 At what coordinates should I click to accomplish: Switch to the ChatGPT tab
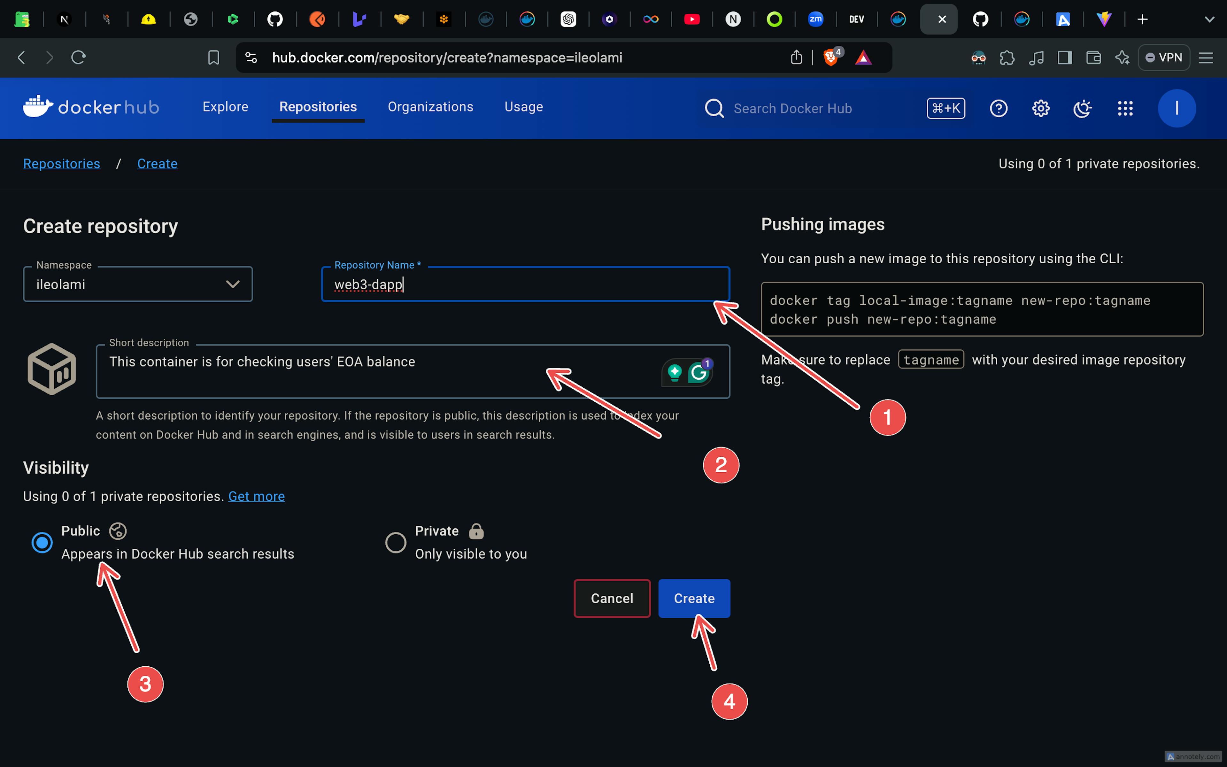click(568, 19)
